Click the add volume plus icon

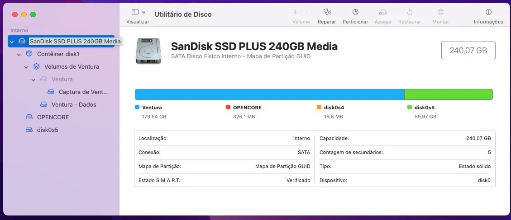(295, 12)
